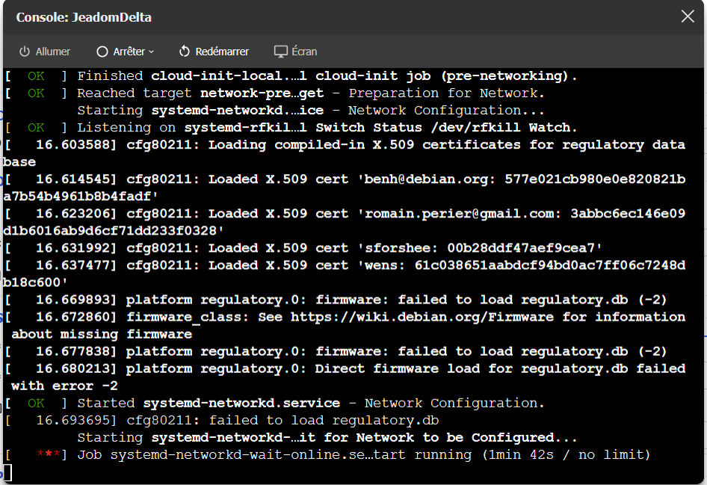Click the systemd-networkd-wait-online job timer text

point(567,455)
